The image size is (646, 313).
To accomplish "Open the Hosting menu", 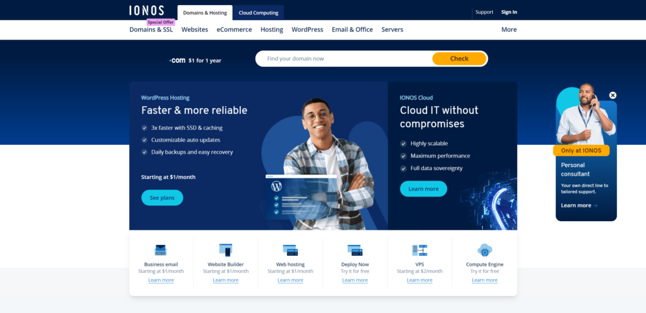I will tap(272, 30).
